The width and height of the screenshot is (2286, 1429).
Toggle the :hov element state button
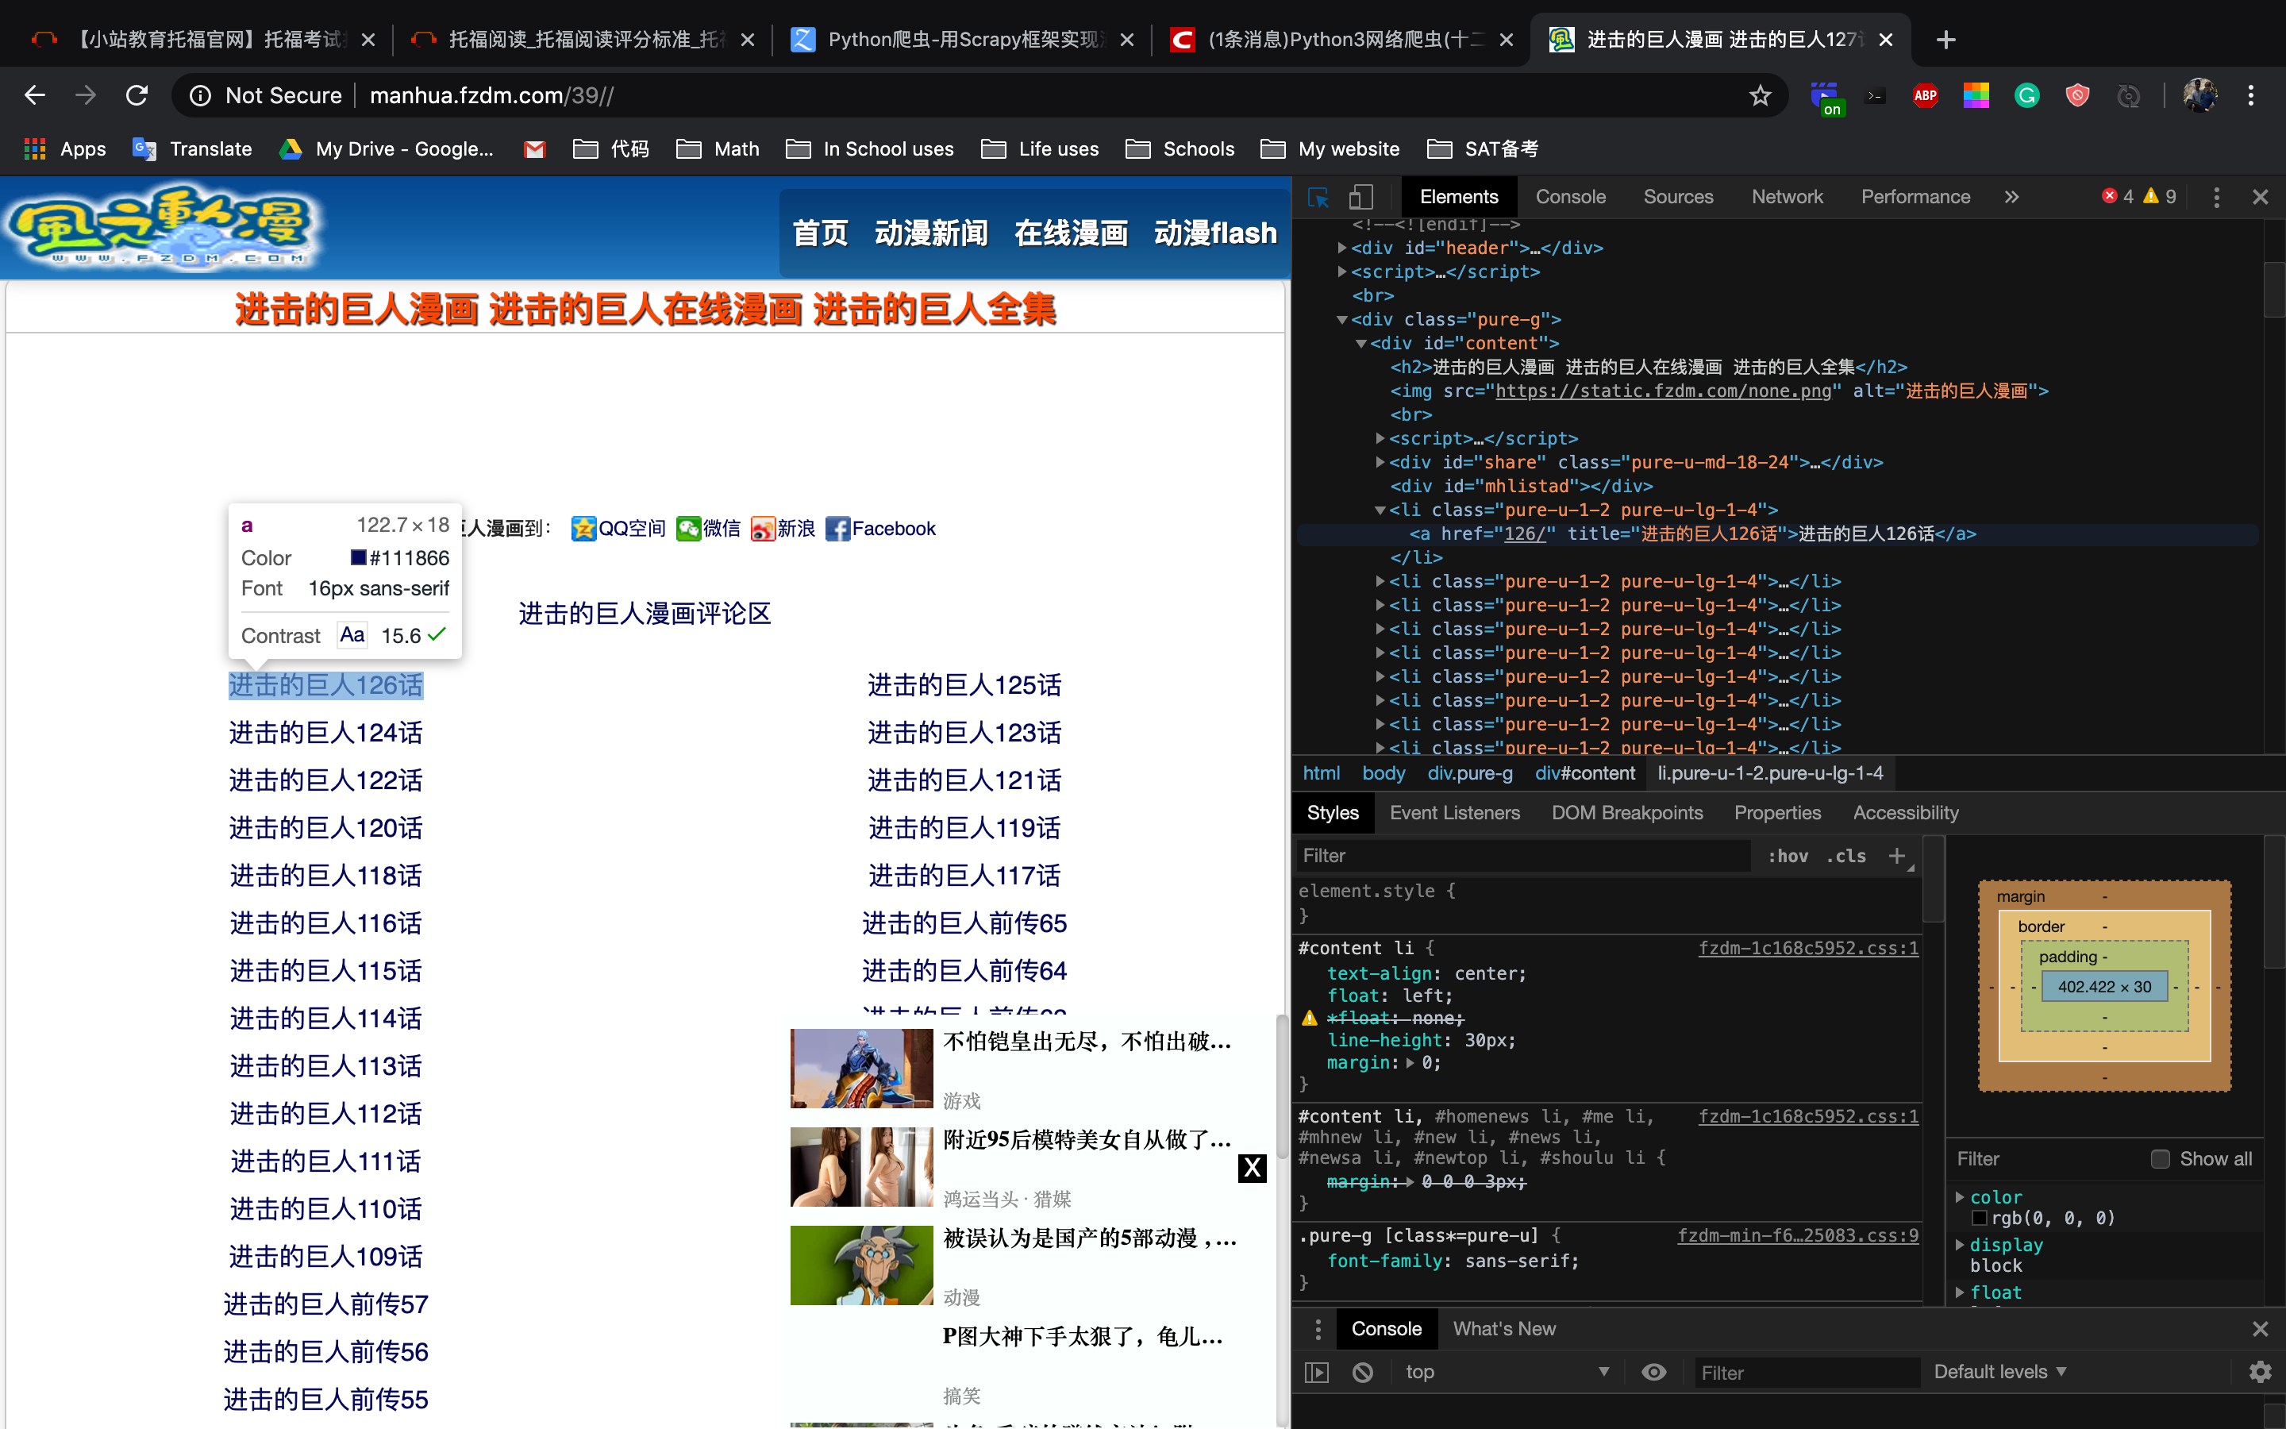(1788, 857)
